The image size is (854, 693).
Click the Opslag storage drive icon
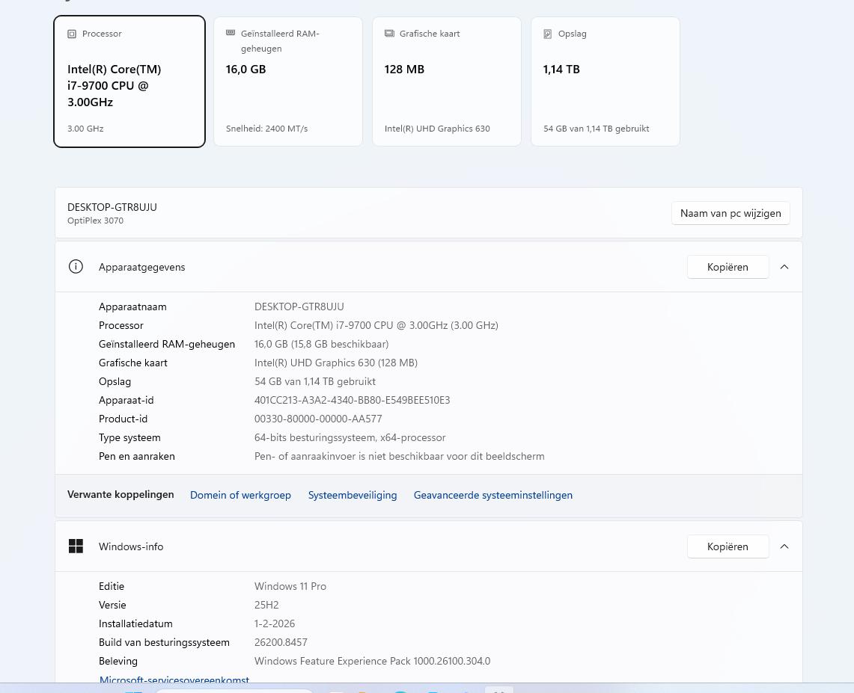pos(547,34)
